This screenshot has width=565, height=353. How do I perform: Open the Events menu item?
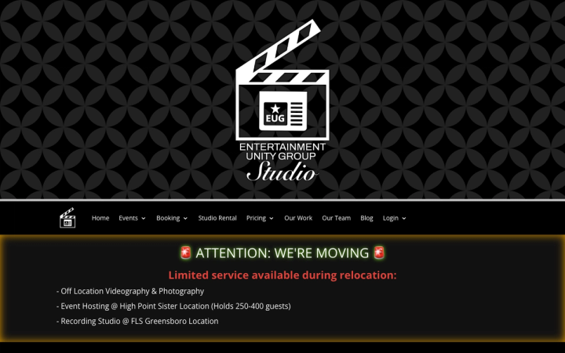(x=128, y=218)
